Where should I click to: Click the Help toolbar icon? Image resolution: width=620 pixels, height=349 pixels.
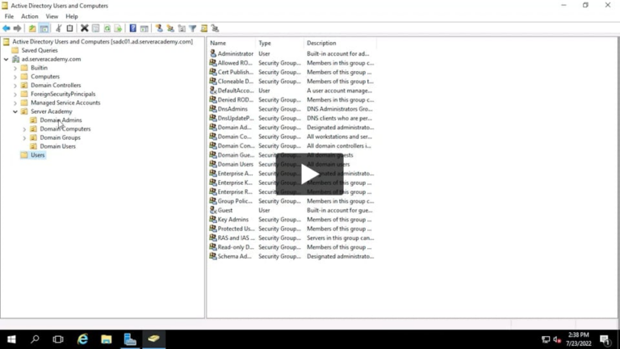click(x=133, y=28)
